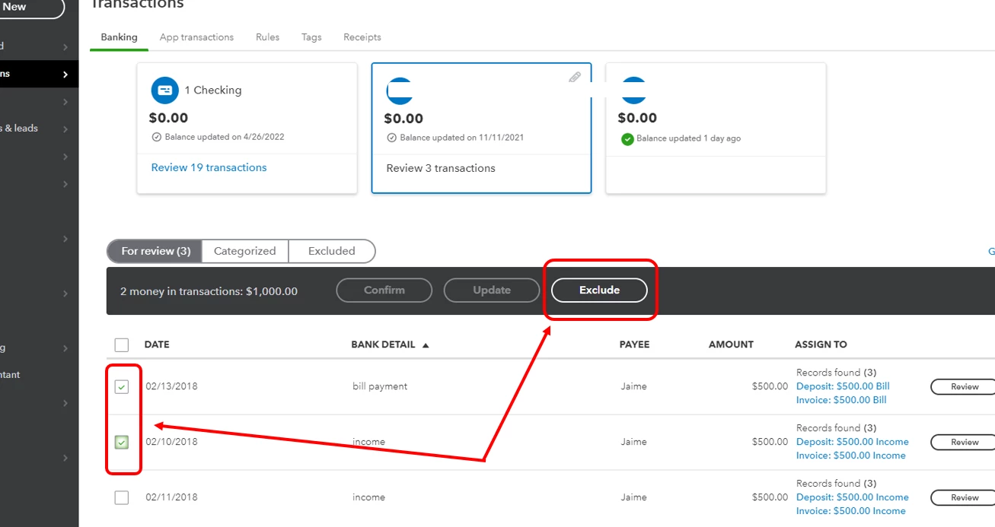This screenshot has width=995, height=527.
Task: Click the green check balance updated icon
Action: click(x=627, y=139)
